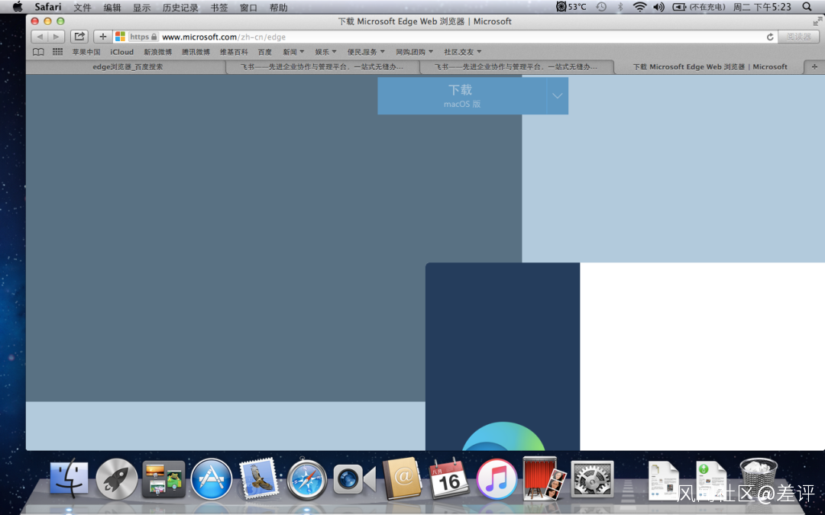825x515 pixels.
Task: Click the Safari forward arrow button
Action: pos(57,37)
